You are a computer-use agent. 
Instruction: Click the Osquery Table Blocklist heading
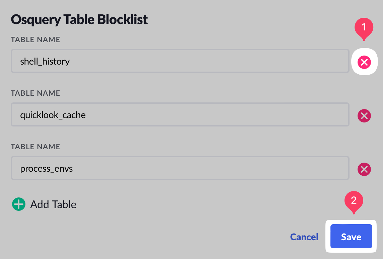(79, 19)
